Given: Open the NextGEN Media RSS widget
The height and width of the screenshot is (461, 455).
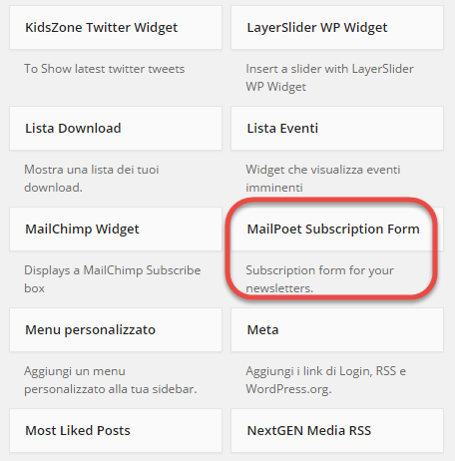Looking at the screenshot, I should (337, 430).
